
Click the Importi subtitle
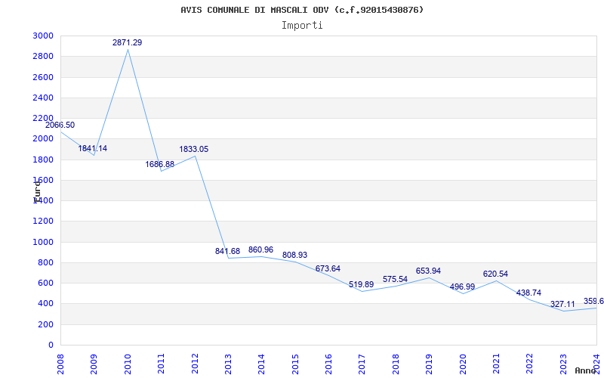(x=302, y=26)
